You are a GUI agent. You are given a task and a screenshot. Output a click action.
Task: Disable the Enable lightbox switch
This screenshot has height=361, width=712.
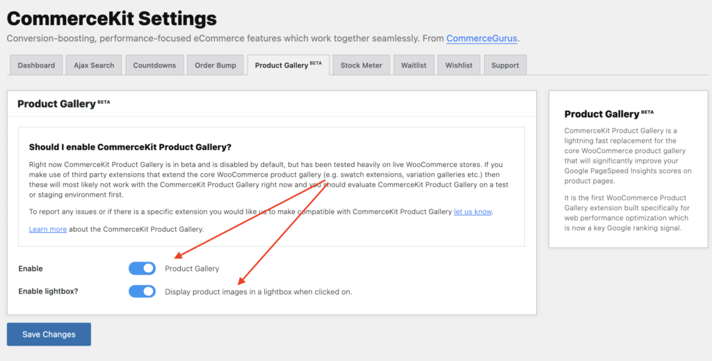[x=142, y=291]
